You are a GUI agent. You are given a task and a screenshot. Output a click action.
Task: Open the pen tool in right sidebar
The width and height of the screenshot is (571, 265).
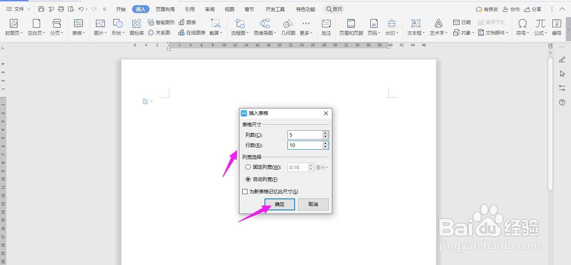point(562,59)
